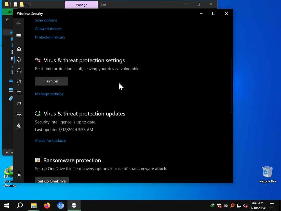Screen dimensions: 281x211
Task: Open the network icon in system tray
Action: [x=239, y=206]
